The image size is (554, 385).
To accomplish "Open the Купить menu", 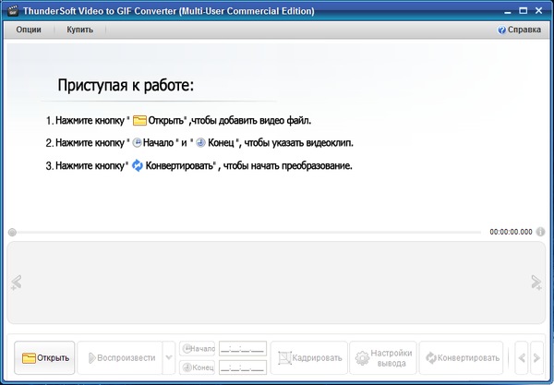I will 79,30.
